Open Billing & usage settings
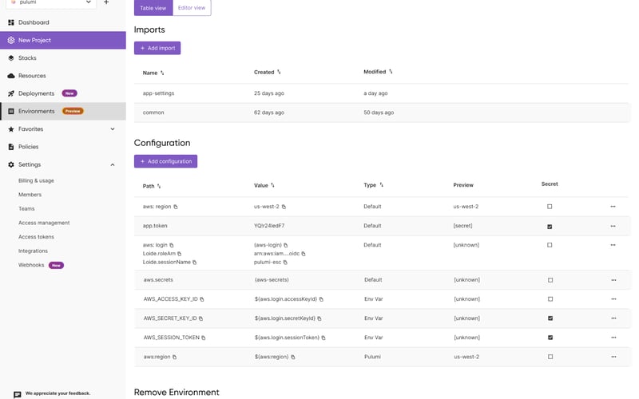 (x=36, y=180)
